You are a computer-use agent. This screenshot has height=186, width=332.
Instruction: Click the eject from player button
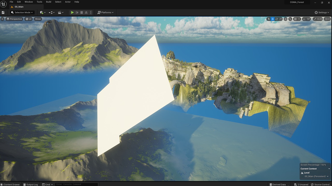tap(86, 12)
